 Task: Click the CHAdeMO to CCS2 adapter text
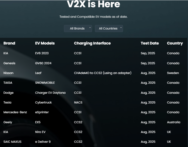[102, 73]
